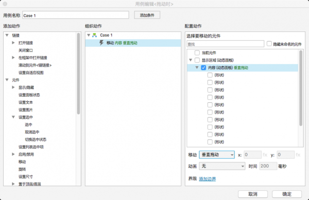Select the 设置自适应视图 action
The width and height of the screenshot is (309, 200).
tap(31, 73)
